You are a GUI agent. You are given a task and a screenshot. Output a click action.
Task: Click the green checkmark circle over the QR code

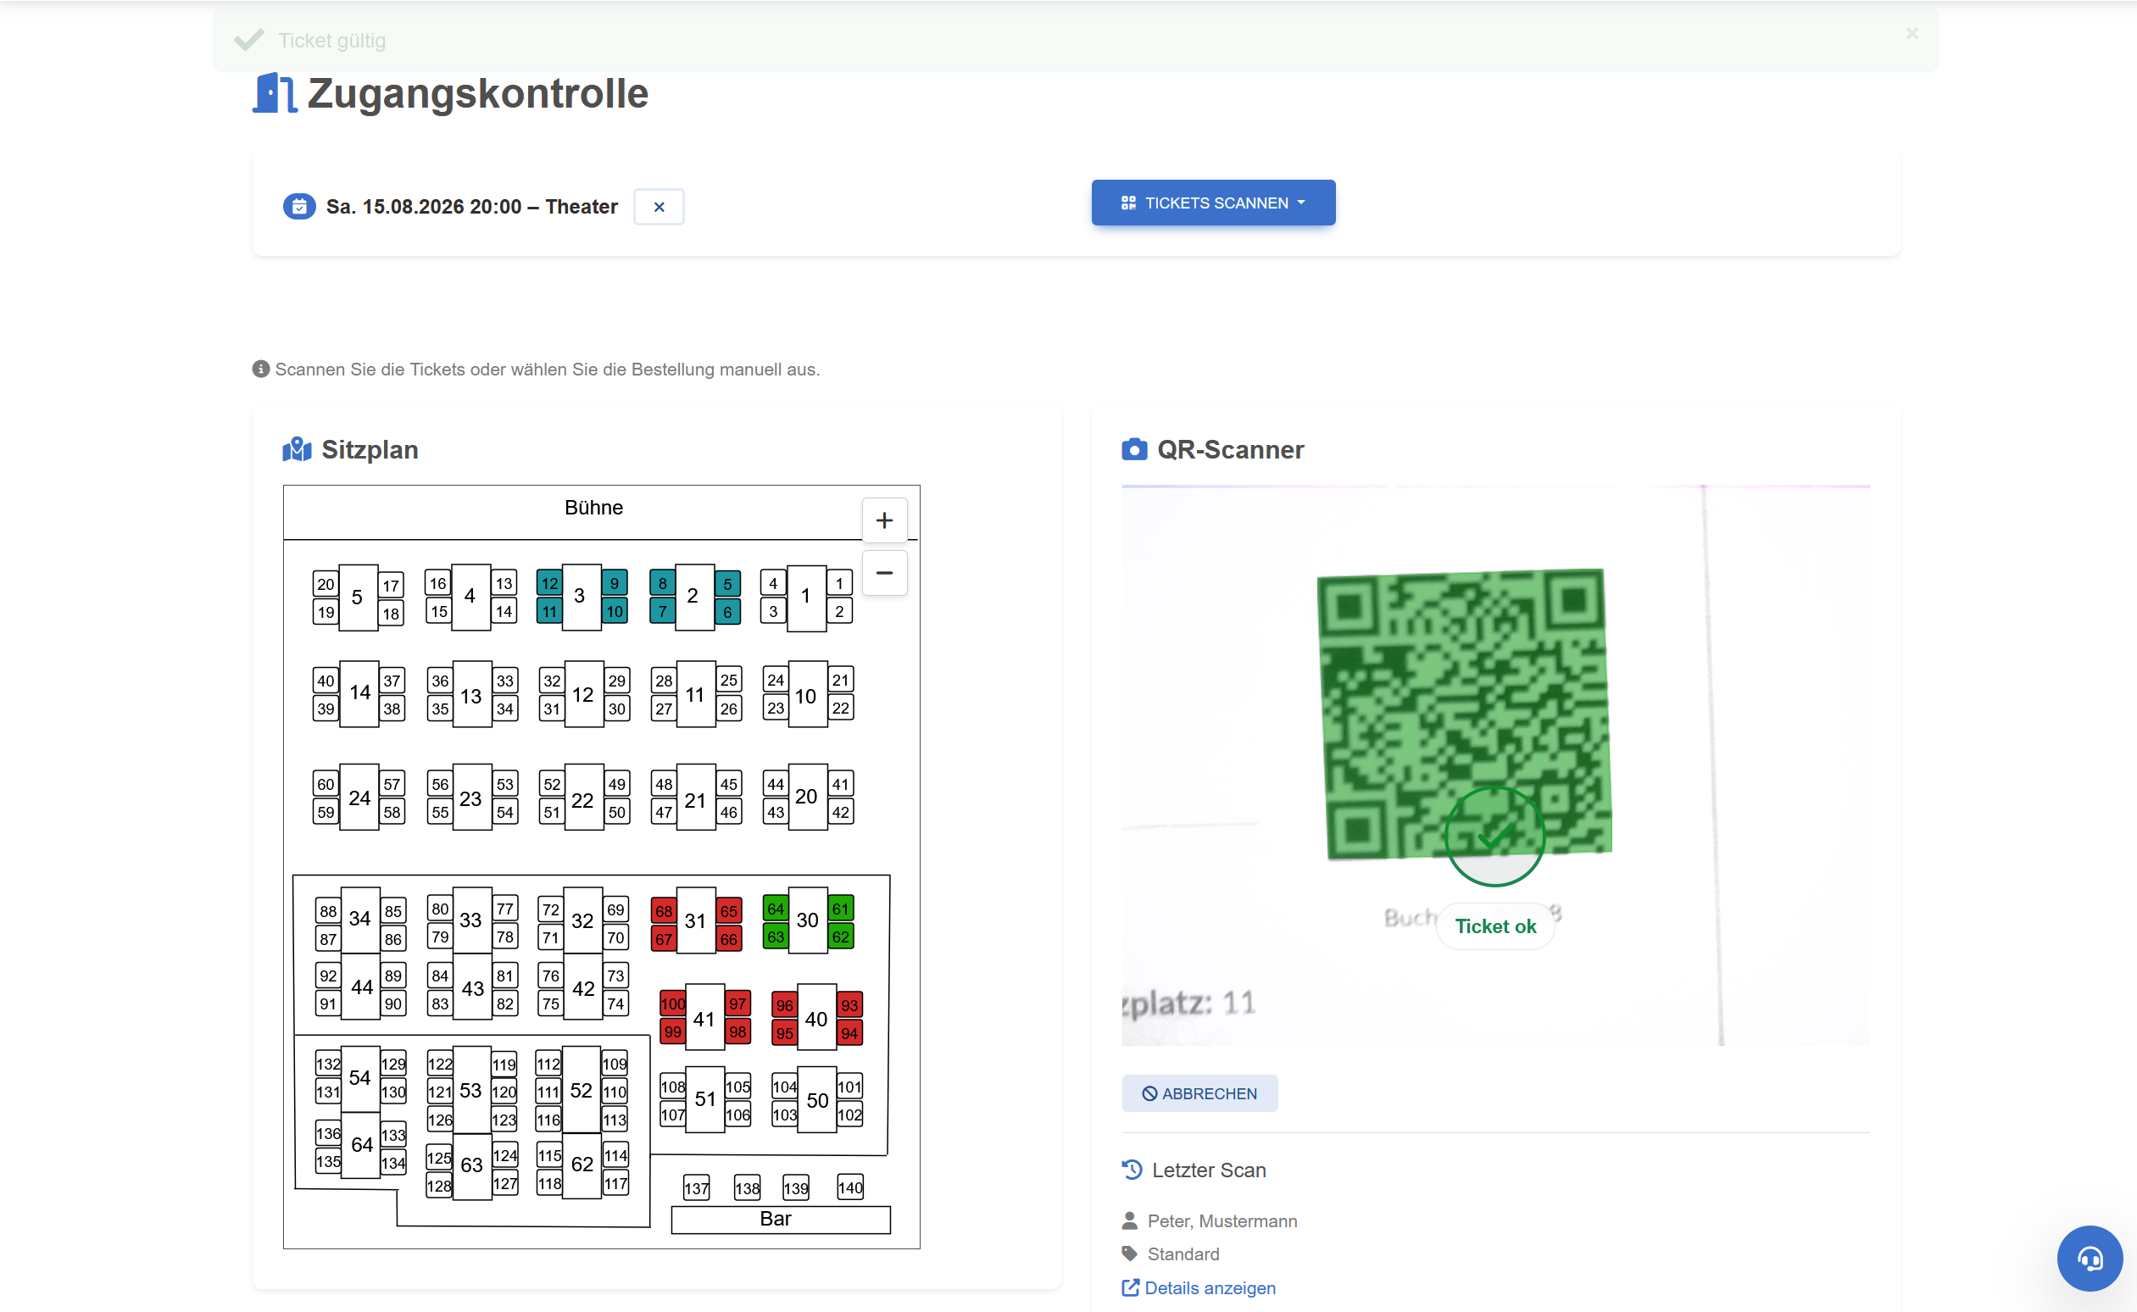pyautogui.click(x=1494, y=837)
